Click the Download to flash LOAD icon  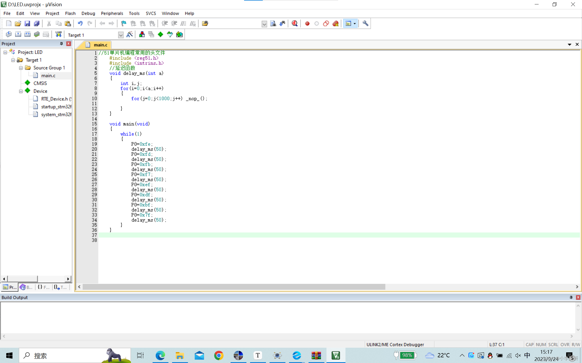click(58, 35)
